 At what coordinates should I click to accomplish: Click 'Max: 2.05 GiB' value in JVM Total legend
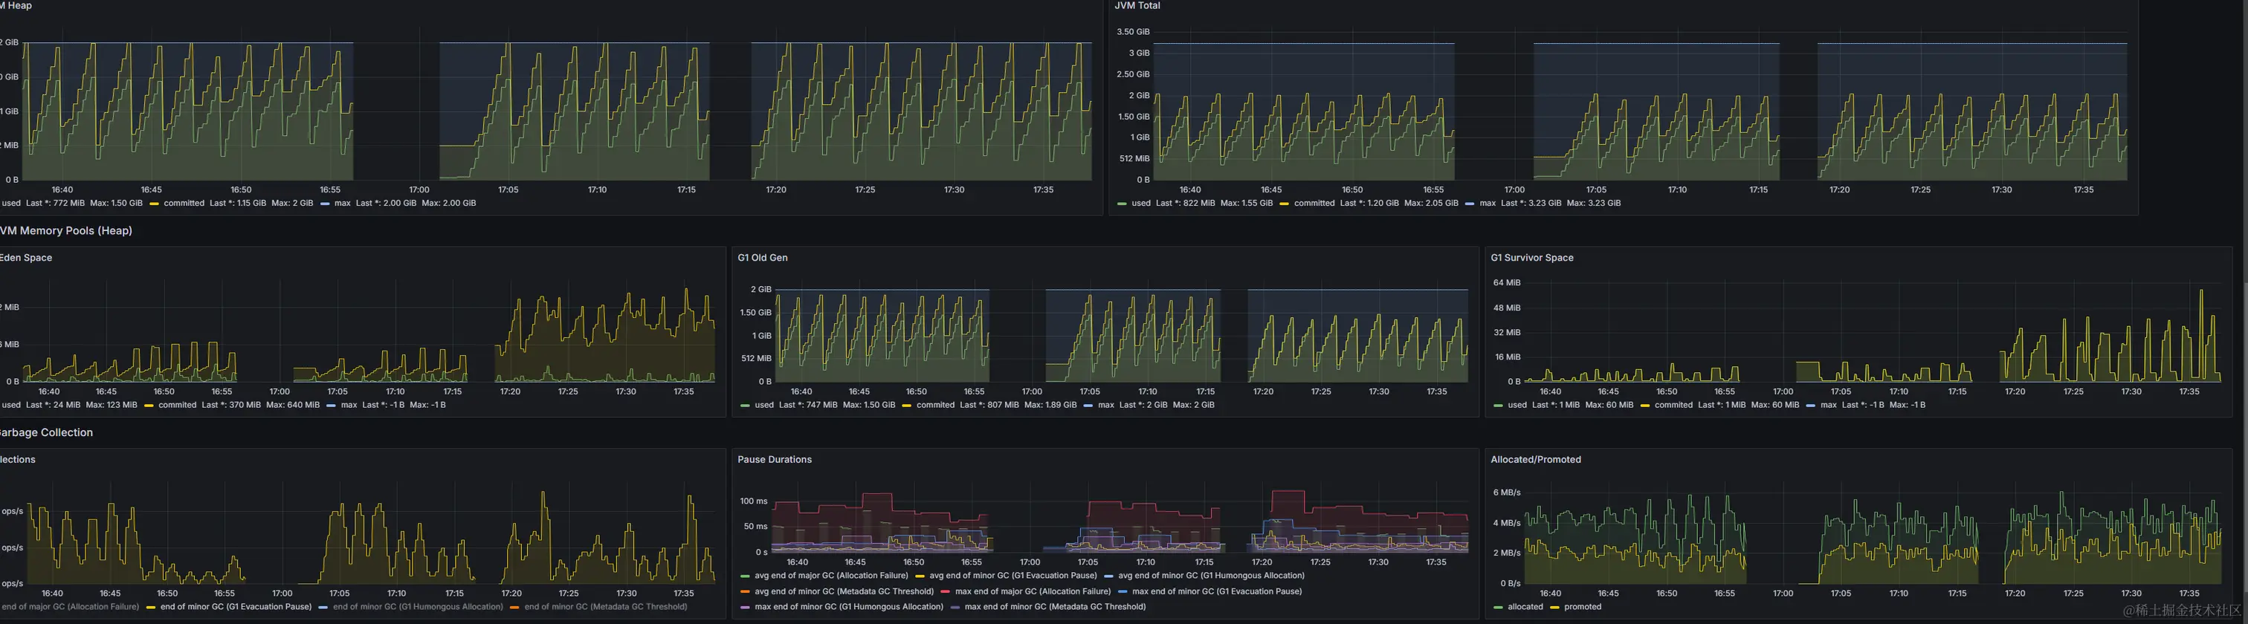coord(1431,203)
